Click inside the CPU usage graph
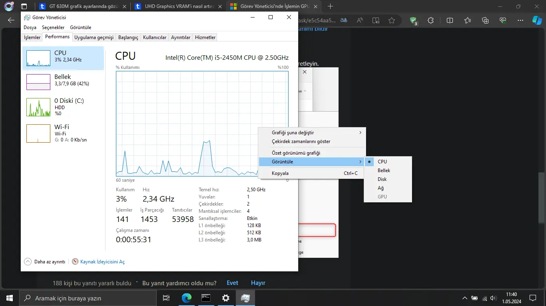Viewport: 546px width, 306px height. pos(202,124)
